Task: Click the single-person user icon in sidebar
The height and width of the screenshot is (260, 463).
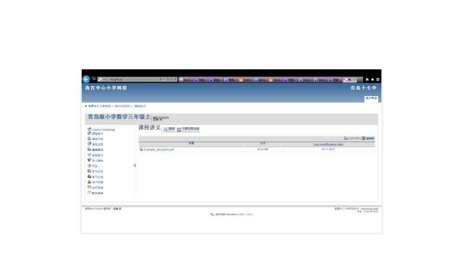Action: coord(89,182)
